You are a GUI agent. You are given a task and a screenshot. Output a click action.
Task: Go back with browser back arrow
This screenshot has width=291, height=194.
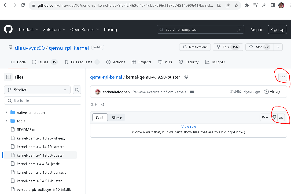point(6,5)
